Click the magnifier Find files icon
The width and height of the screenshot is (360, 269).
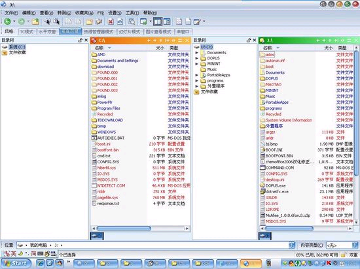click(x=132, y=22)
